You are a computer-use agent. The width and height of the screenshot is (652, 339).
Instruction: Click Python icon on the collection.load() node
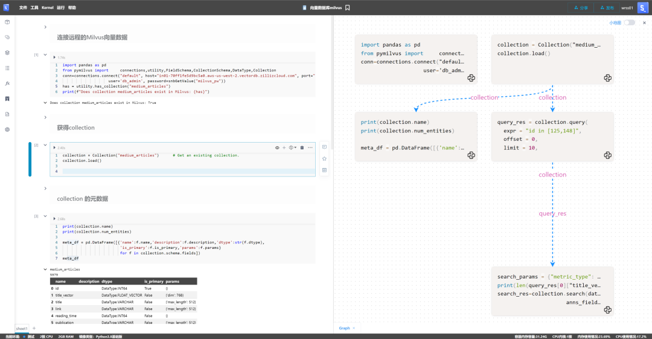pos(607,78)
